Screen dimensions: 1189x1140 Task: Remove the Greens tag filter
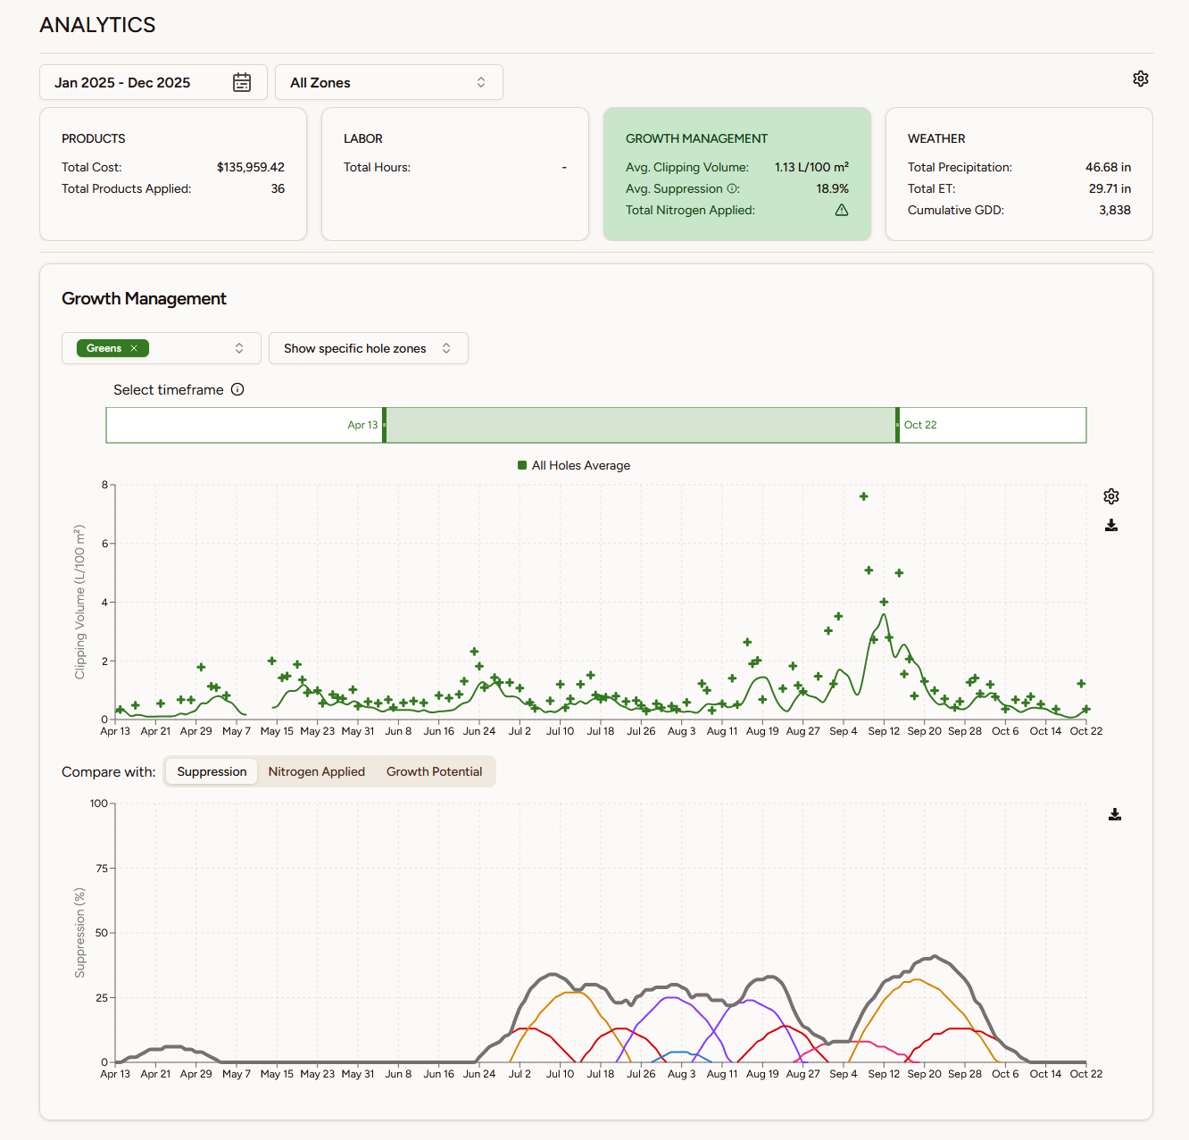[x=134, y=349]
